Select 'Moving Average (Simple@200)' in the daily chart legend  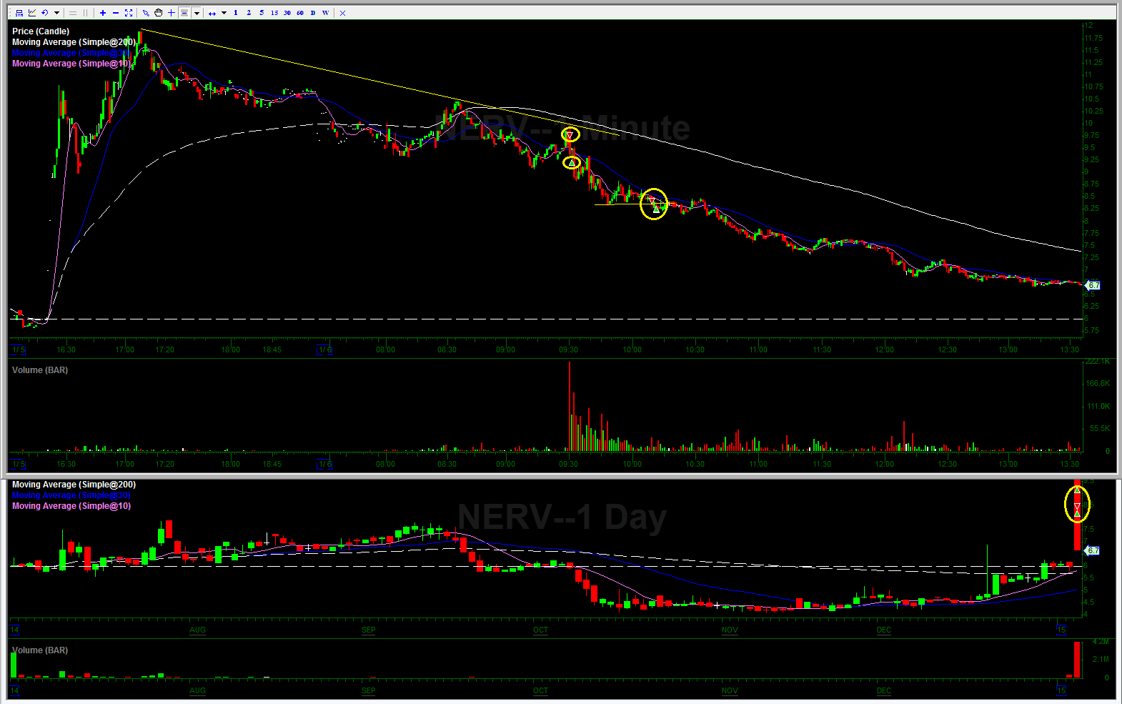[74, 485]
